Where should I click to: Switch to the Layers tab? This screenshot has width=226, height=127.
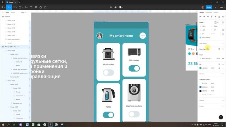click(7, 13)
